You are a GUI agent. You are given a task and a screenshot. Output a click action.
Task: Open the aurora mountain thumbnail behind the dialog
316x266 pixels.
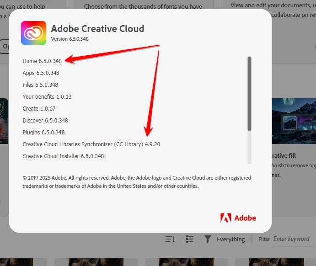[x=294, y=121]
